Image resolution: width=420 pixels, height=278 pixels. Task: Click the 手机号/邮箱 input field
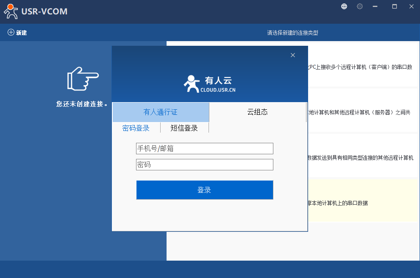point(204,148)
